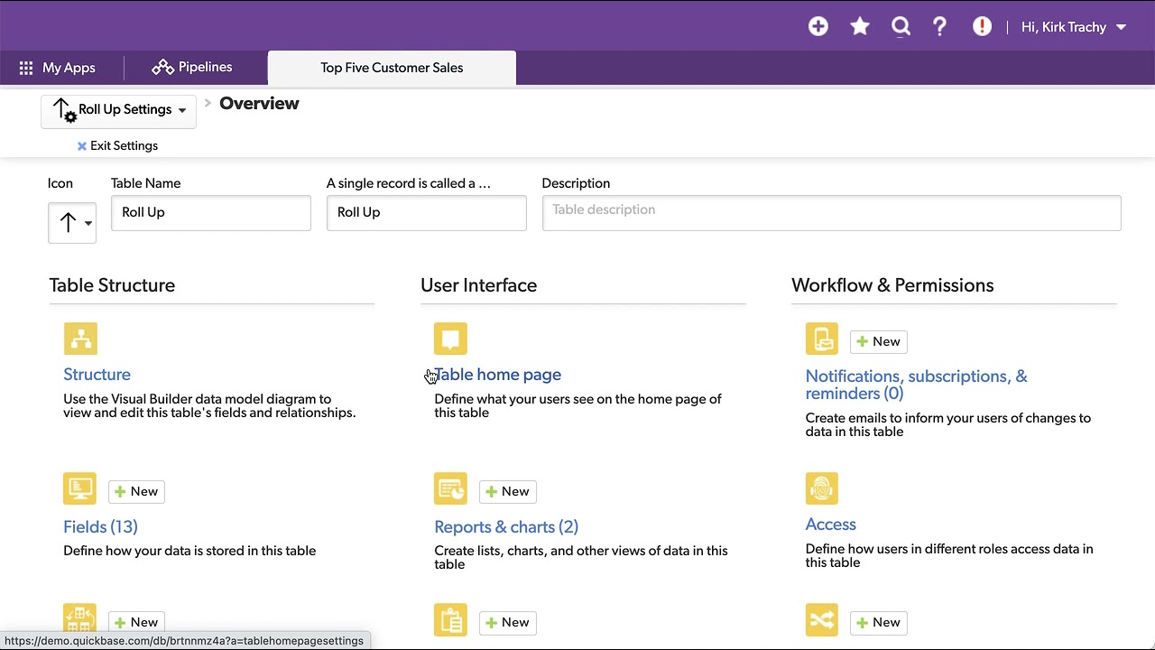This screenshot has height=650, width=1155.
Task: Open the help question mark icon
Action: pyautogui.click(x=939, y=27)
